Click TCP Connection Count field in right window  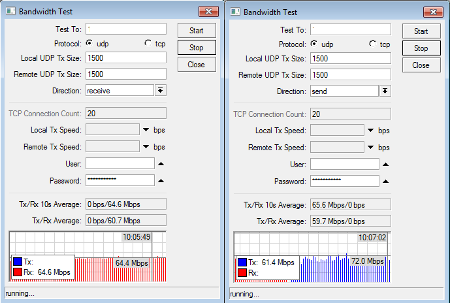point(351,114)
